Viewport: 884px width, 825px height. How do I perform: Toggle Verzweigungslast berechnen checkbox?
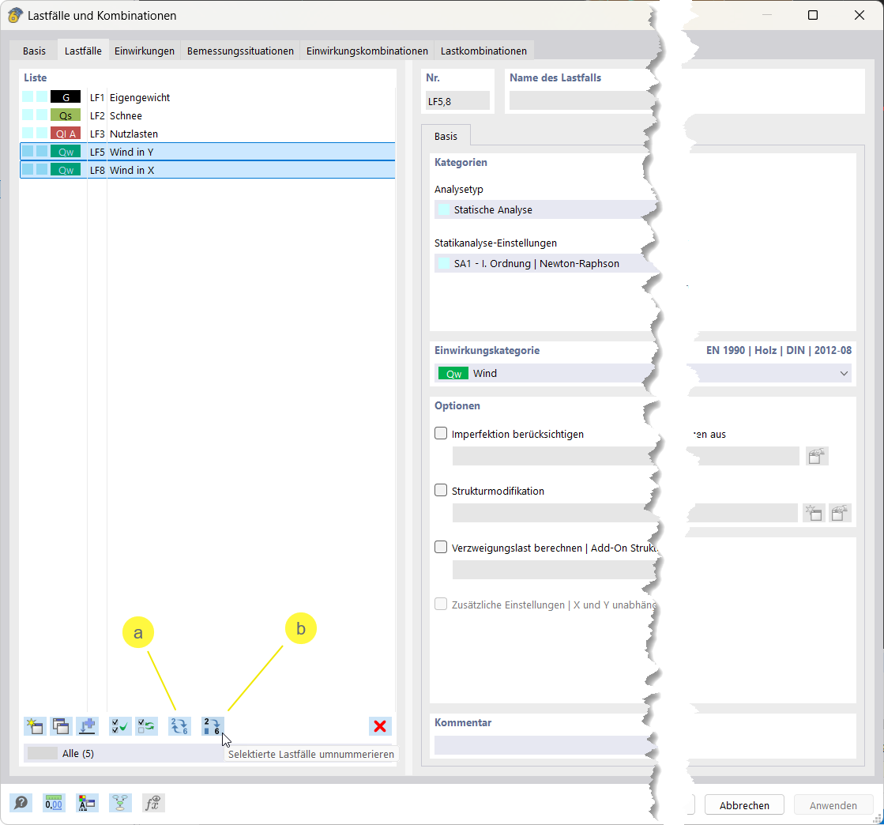441,547
